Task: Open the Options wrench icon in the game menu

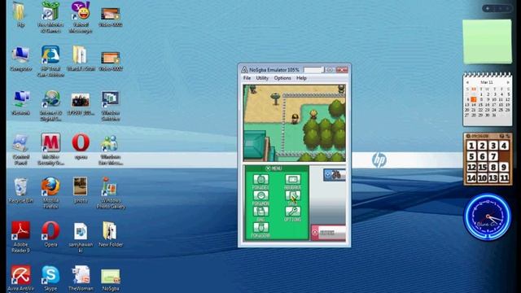Action: [x=293, y=212]
